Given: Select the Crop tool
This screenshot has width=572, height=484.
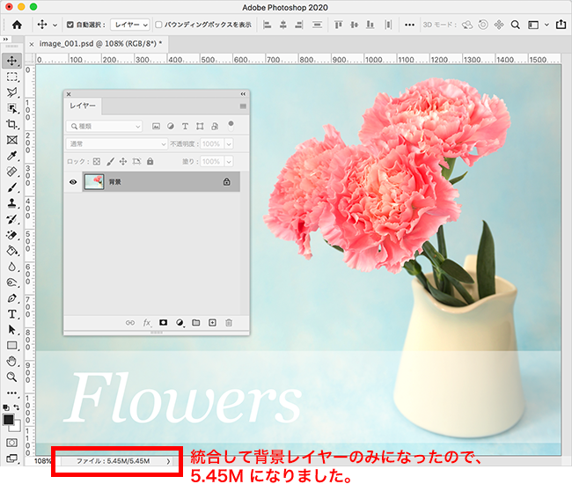Looking at the screenshot, I should point(11,124).
